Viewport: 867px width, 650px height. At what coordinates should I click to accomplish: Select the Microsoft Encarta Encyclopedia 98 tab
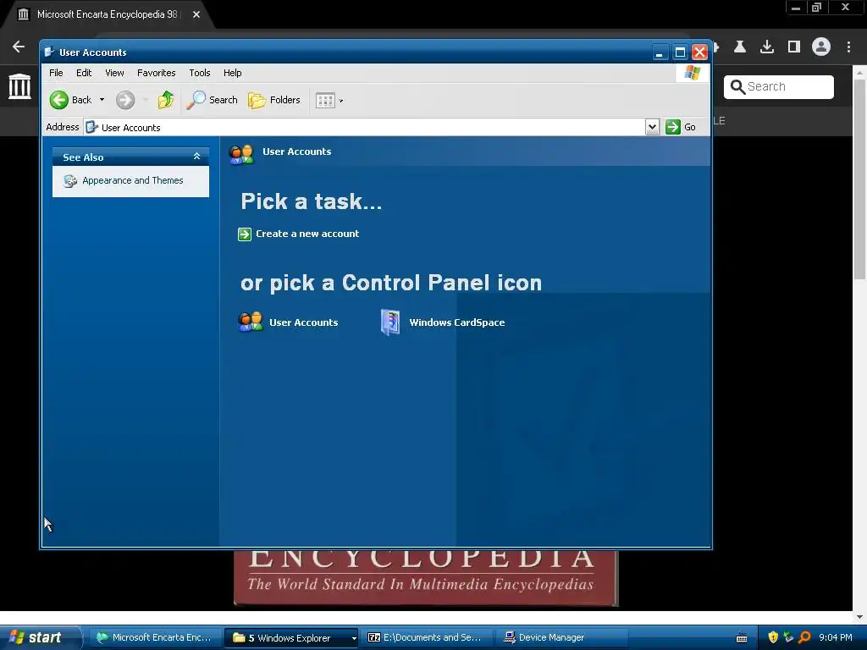[x=108, y=14]
